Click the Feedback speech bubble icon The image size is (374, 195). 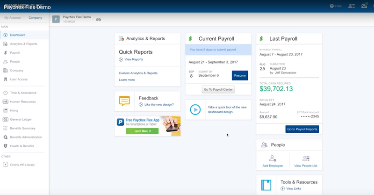click(x=124, y=101)
